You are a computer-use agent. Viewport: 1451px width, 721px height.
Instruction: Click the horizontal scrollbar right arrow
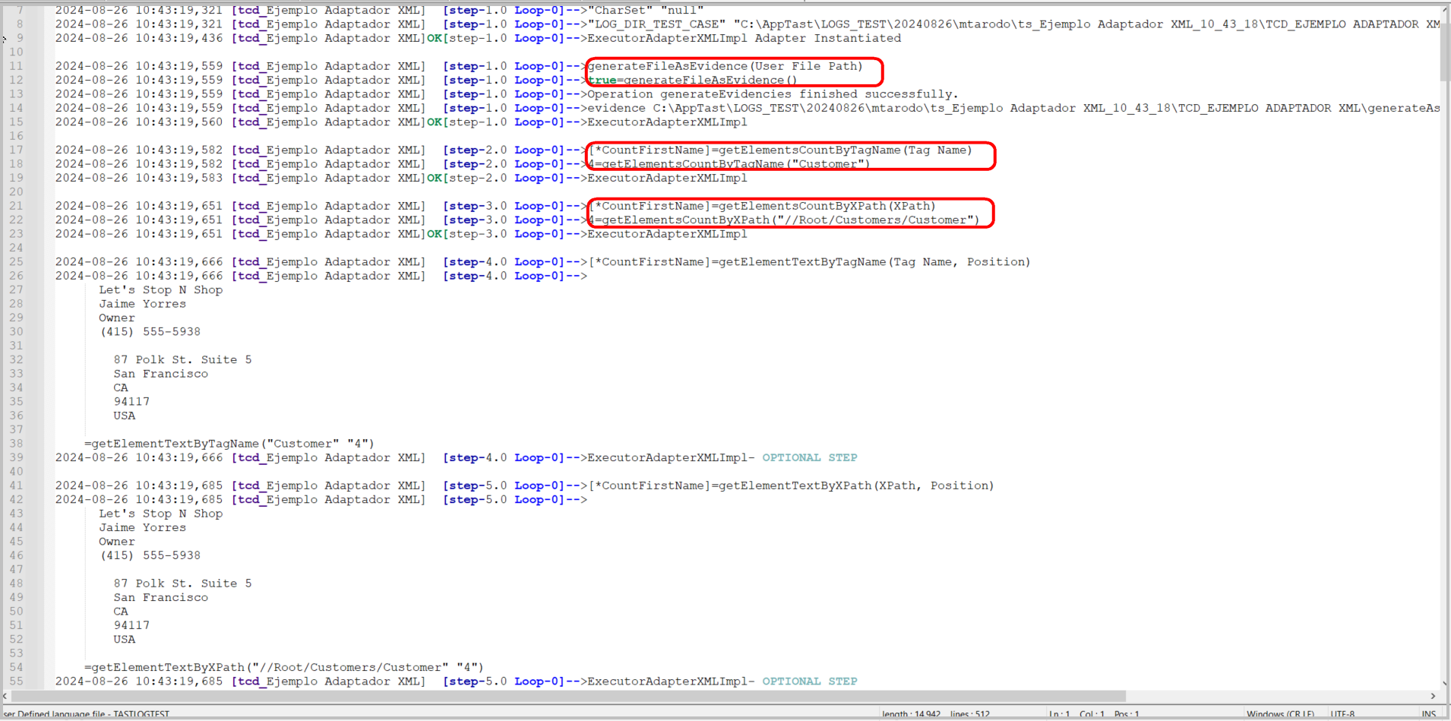1432,697
